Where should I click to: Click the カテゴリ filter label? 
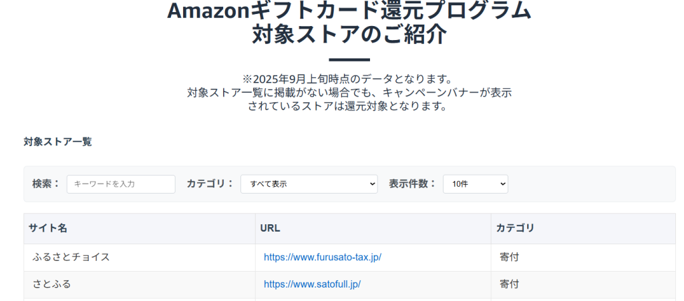click(210, 184)
